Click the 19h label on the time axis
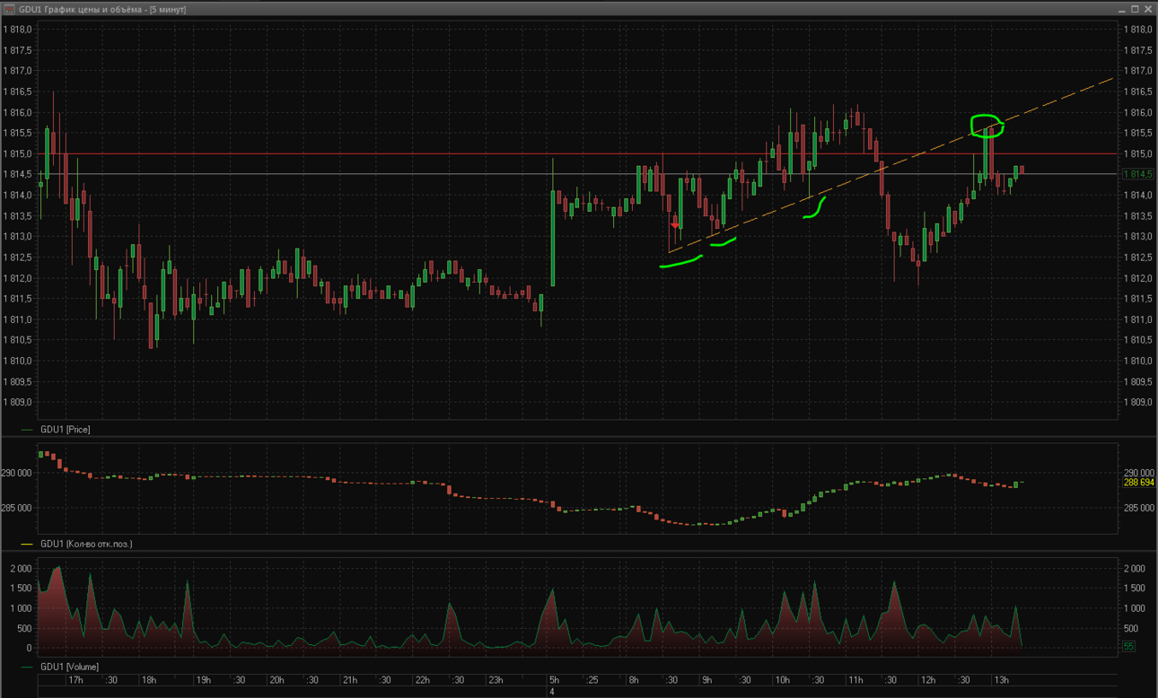1158x698 pixels. tap(204, 680)
